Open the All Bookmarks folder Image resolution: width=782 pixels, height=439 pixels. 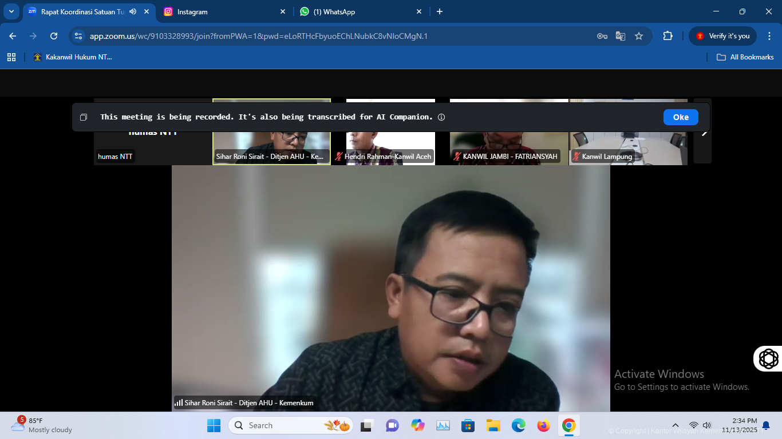(745, 57)
